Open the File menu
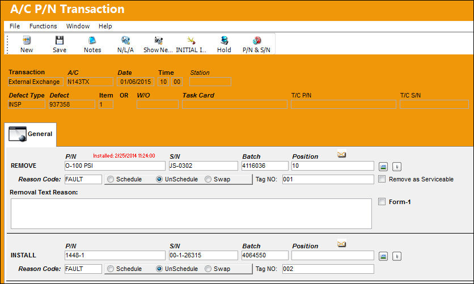Viewport: 474px width, 284px height. pyautogui.click(x=15, y=26)
